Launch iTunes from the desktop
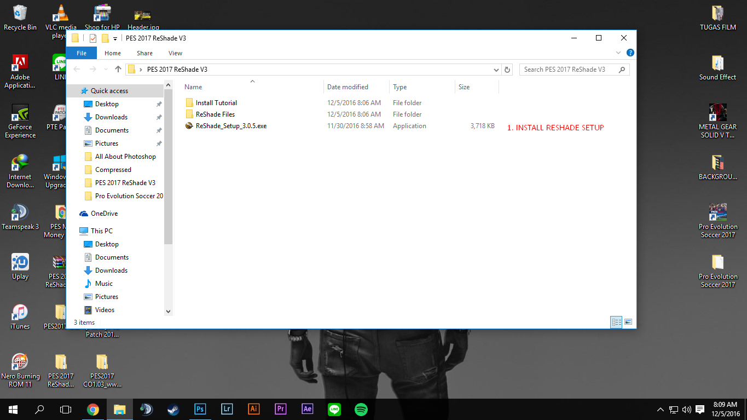747x420 pixels. click(x=20, y=317)
